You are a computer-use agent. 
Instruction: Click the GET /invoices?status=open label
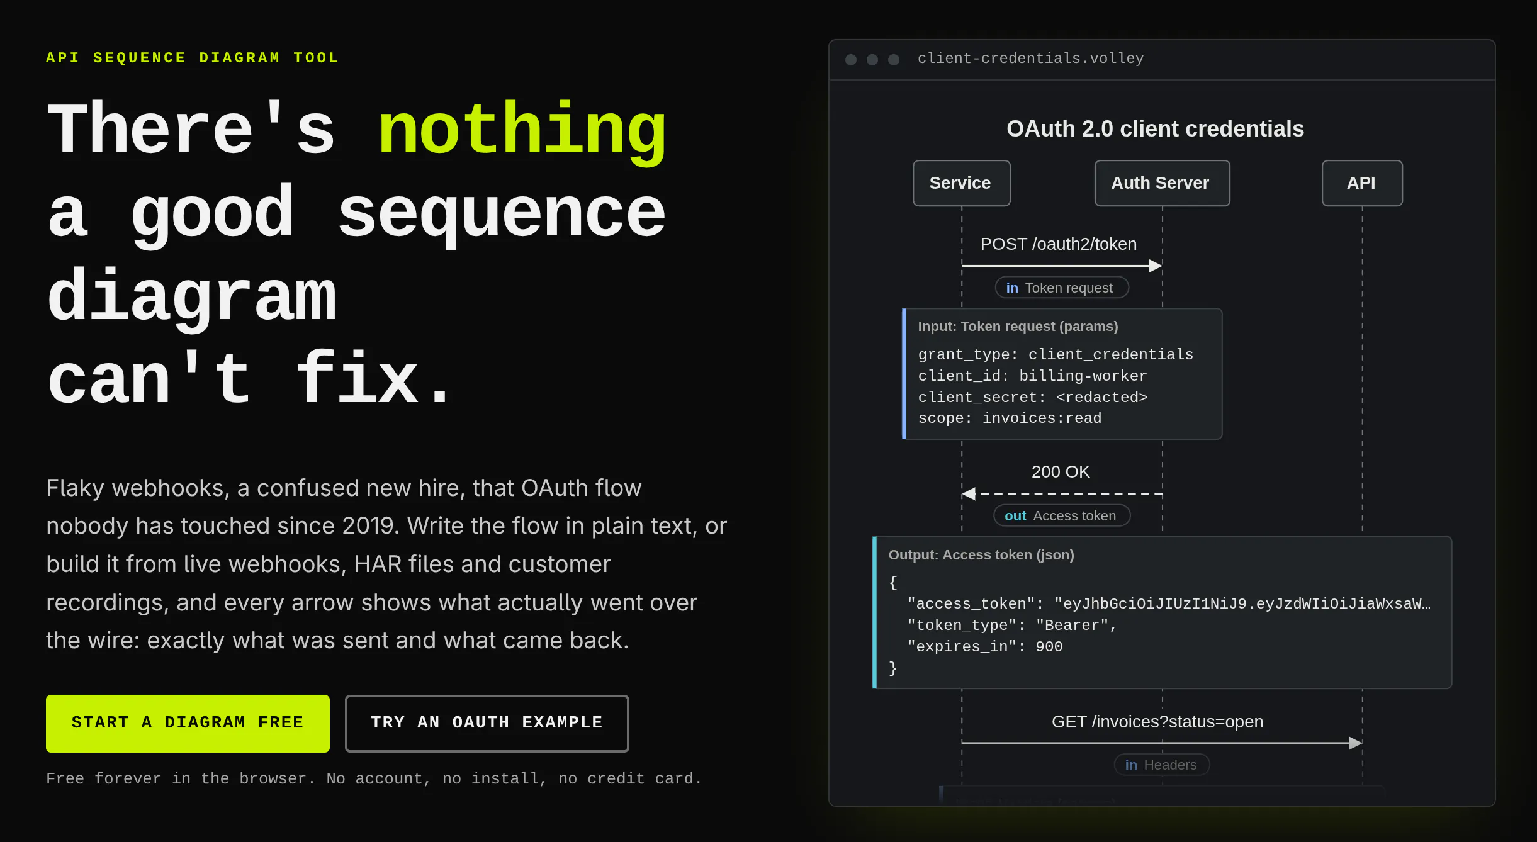1157,722
